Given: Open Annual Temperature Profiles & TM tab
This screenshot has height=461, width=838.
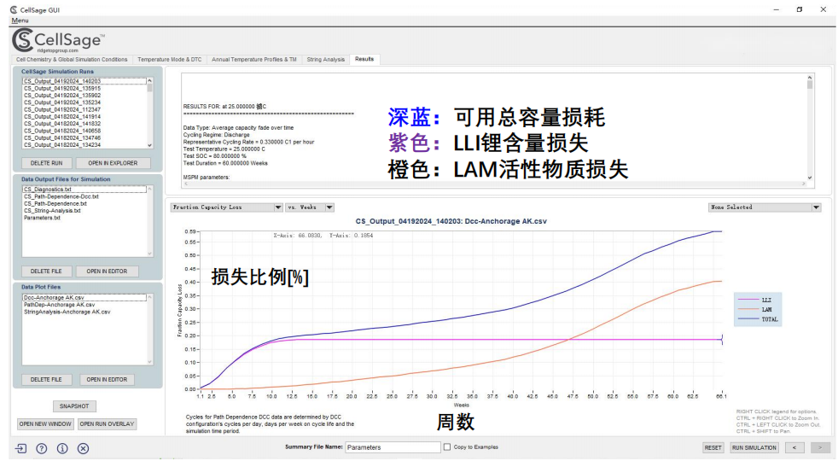Looking at the screenshot, I should point(253,60).
